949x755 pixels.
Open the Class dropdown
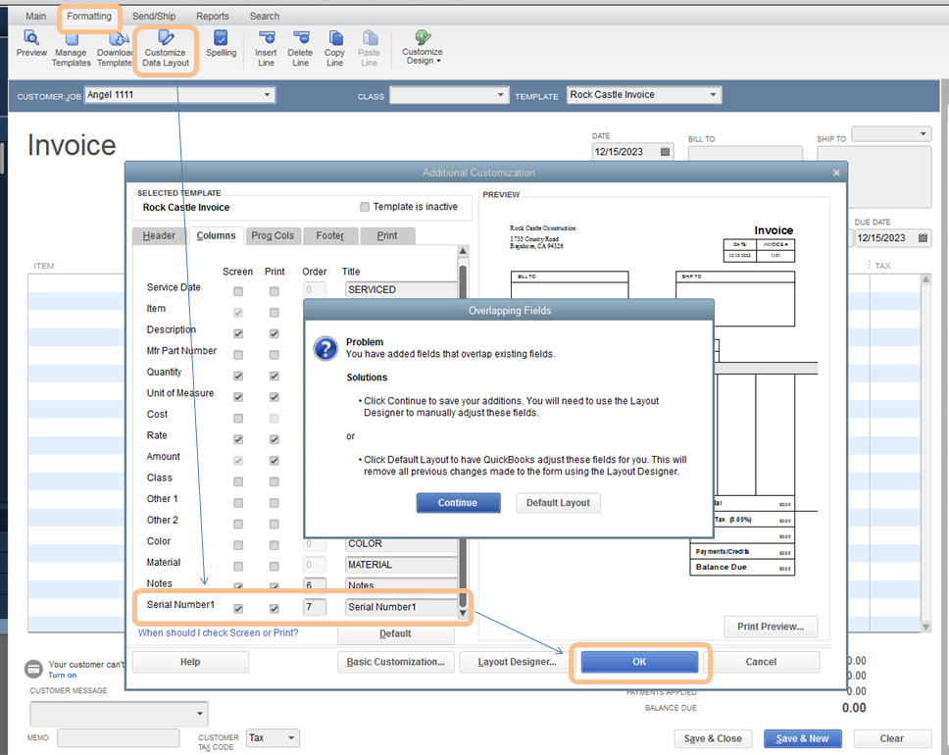point(500,94)
